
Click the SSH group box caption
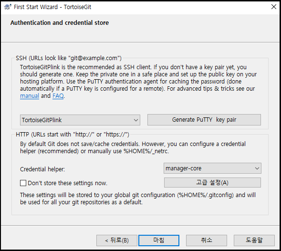pyautogui.click(x=69, y=58)
